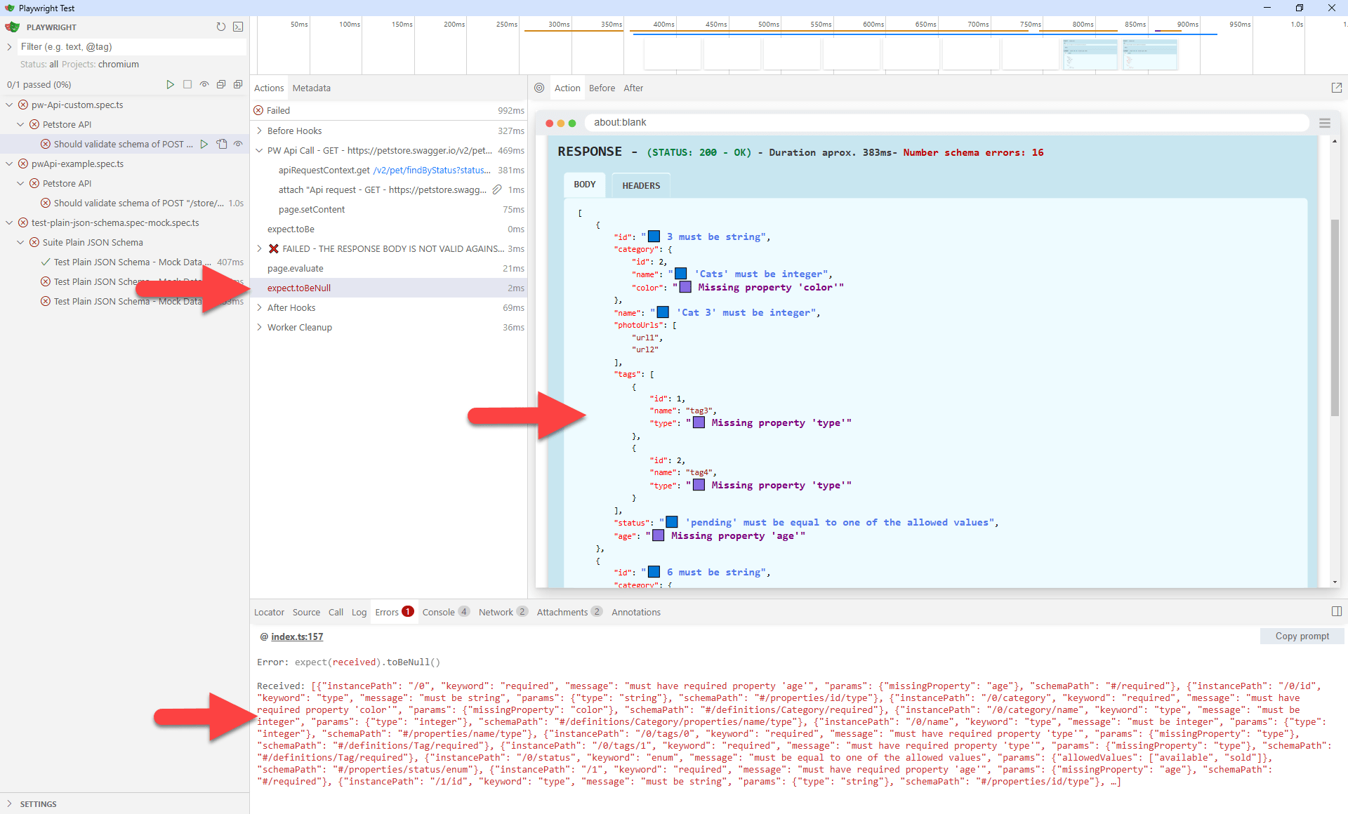Collapse the Petstore API suite

[20, 124]
